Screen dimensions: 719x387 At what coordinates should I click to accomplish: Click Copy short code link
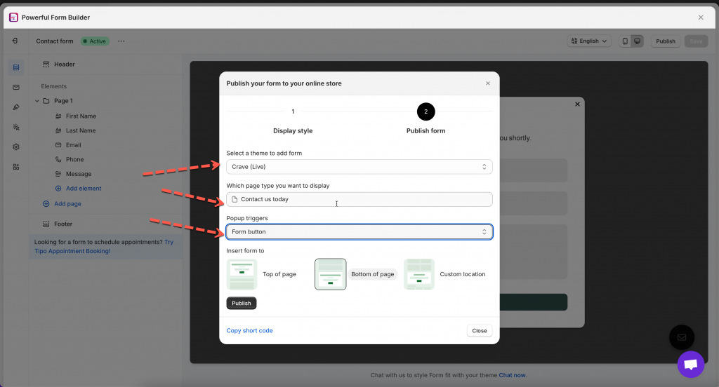[249, 330]
